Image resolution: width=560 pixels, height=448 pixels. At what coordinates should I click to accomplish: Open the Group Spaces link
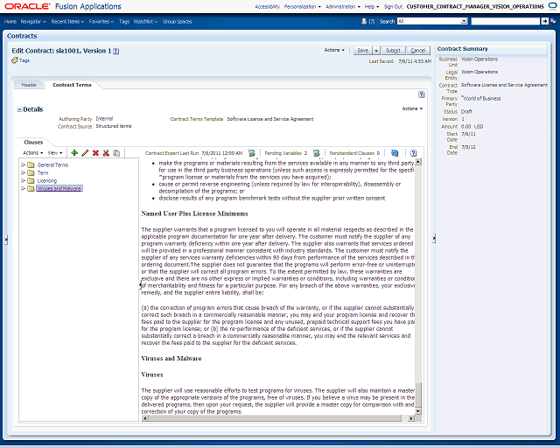(x=177, y=21)
